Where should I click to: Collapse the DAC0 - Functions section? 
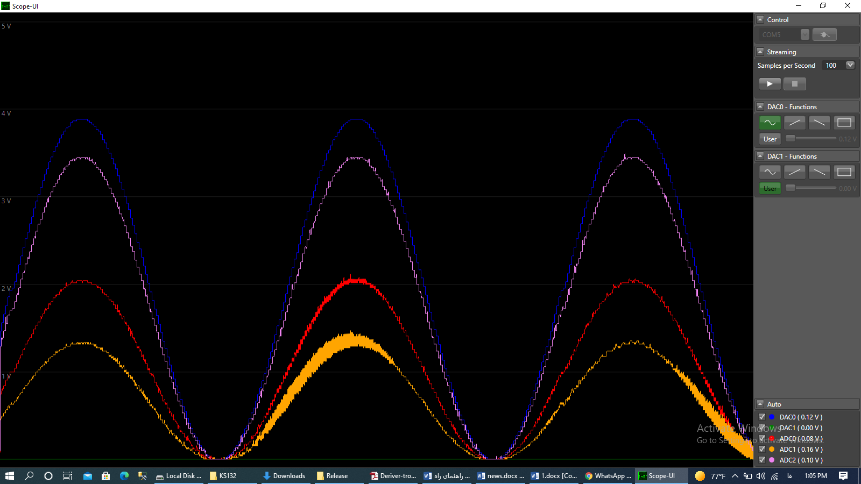(760, 106)
